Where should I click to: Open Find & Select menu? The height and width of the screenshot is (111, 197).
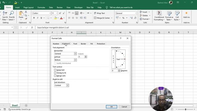click(12, 16)
